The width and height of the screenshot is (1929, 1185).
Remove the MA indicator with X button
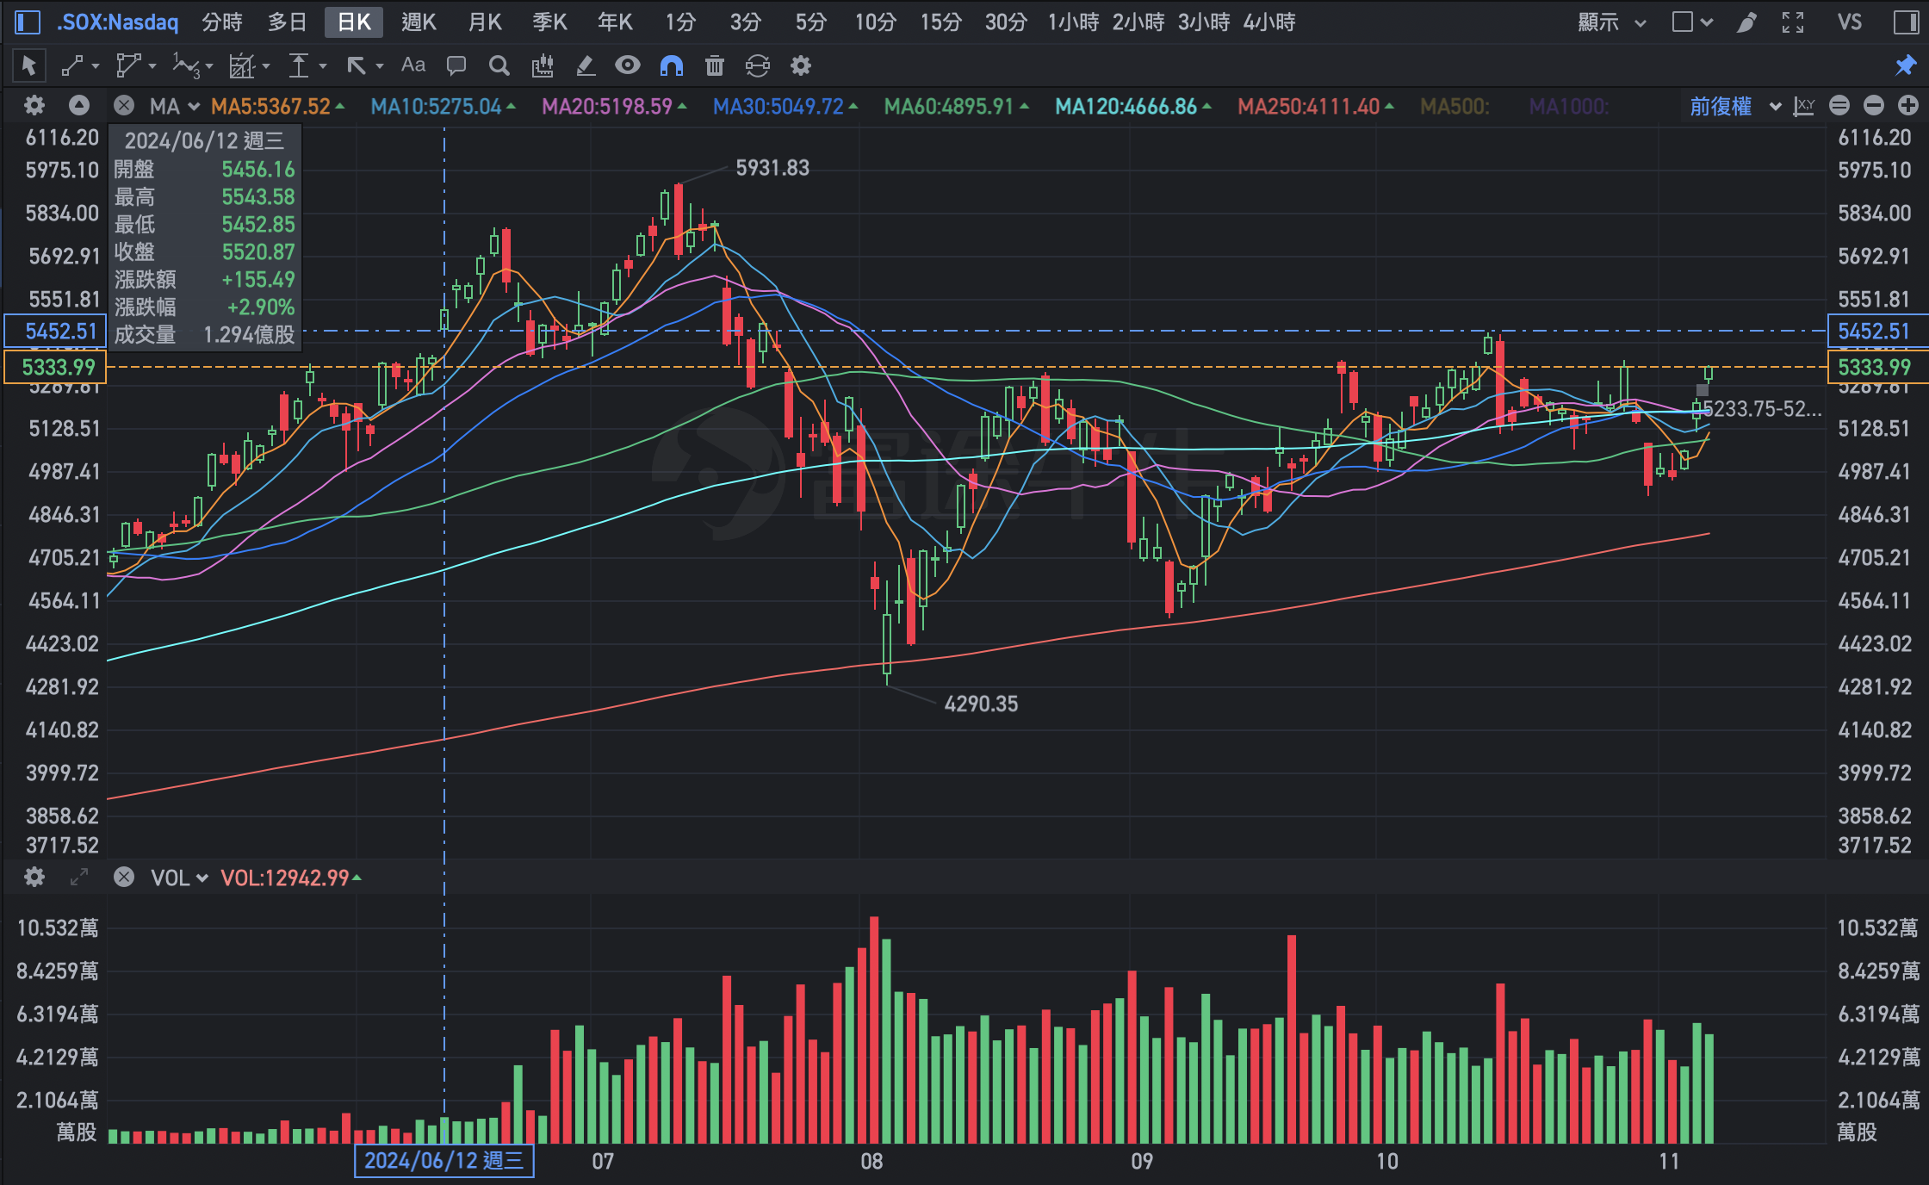pos(124,106)
